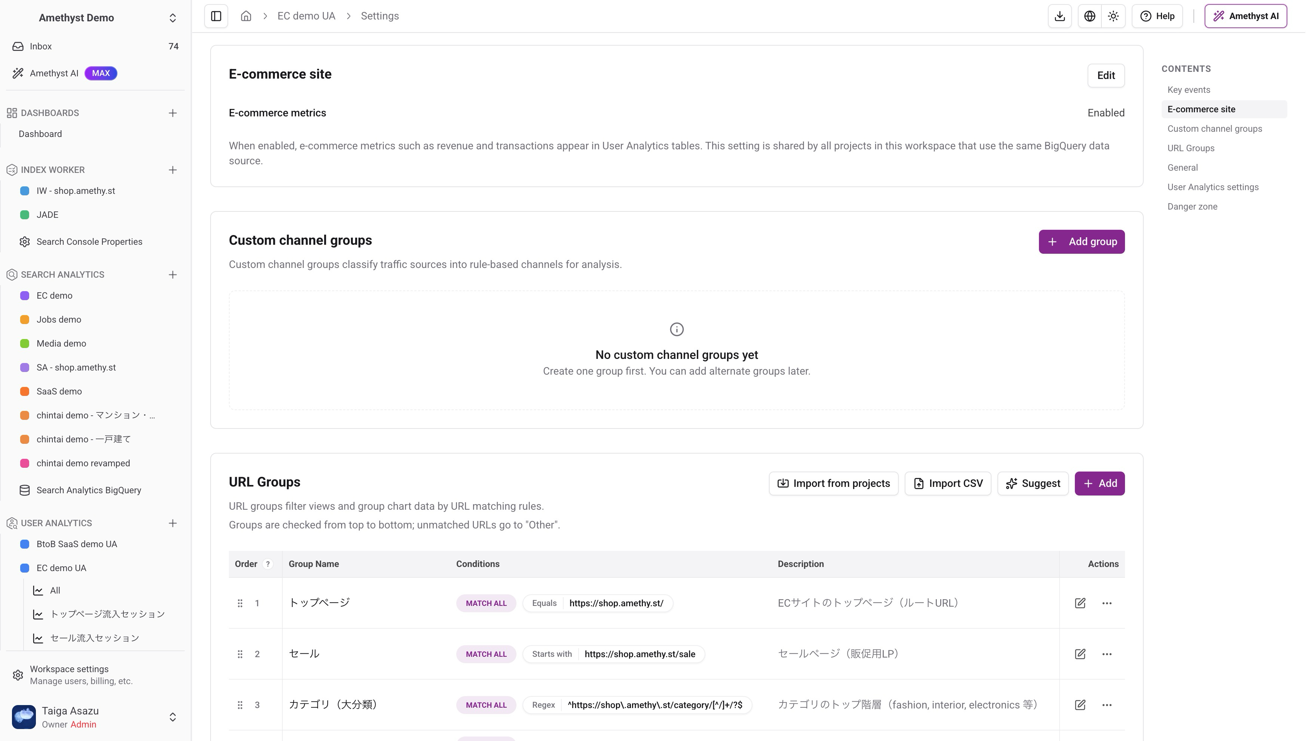Click Media demo green color swatch
Image resolution: width=1306 pixels, height=741 pixels.
[24, 344]
